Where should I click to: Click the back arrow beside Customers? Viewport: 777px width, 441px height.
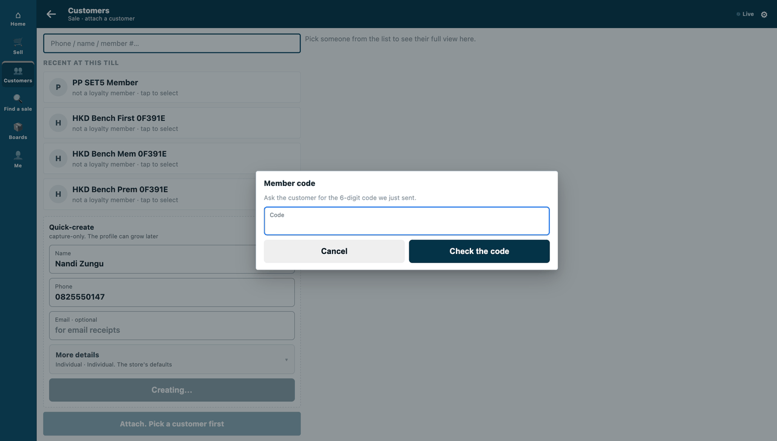click(x=51, y=14)
